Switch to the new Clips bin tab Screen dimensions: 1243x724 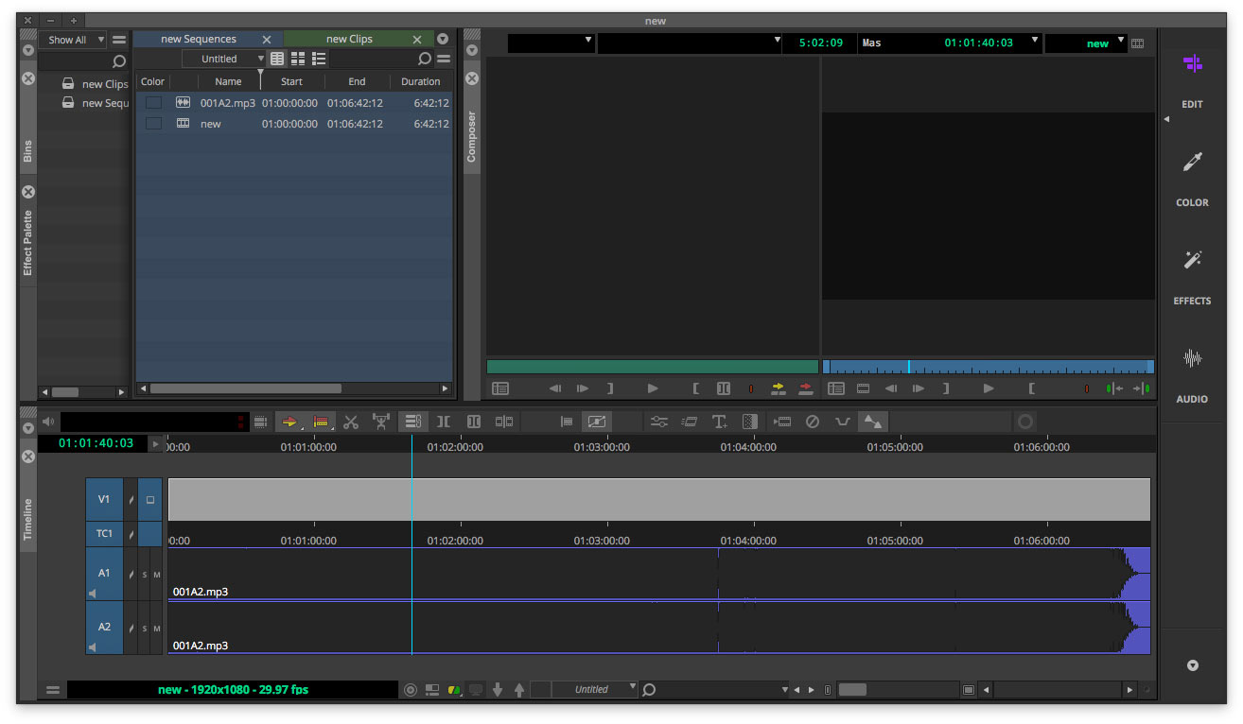point(349,39)
